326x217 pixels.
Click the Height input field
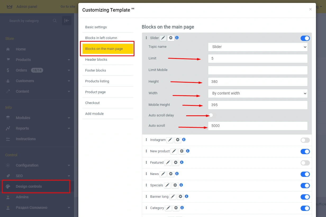click(257, 82)
